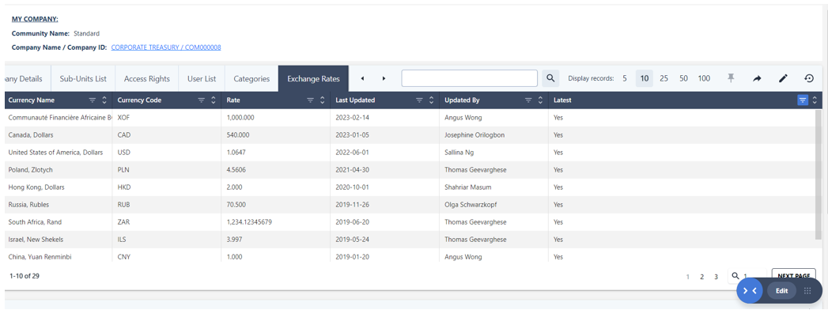The image size is (828, 310).
Task: Click the 1-10 of 29 record count
Action: [x=25, y=276]
